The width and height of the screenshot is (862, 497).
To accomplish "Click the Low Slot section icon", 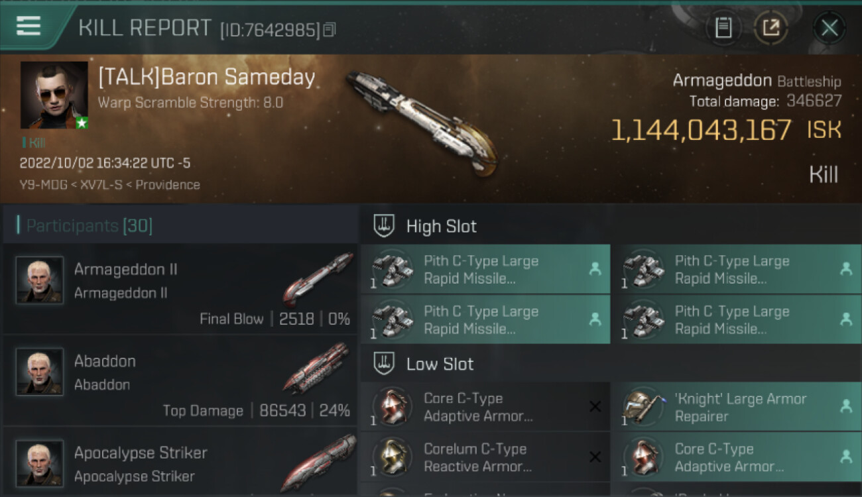I will (384, 364).
